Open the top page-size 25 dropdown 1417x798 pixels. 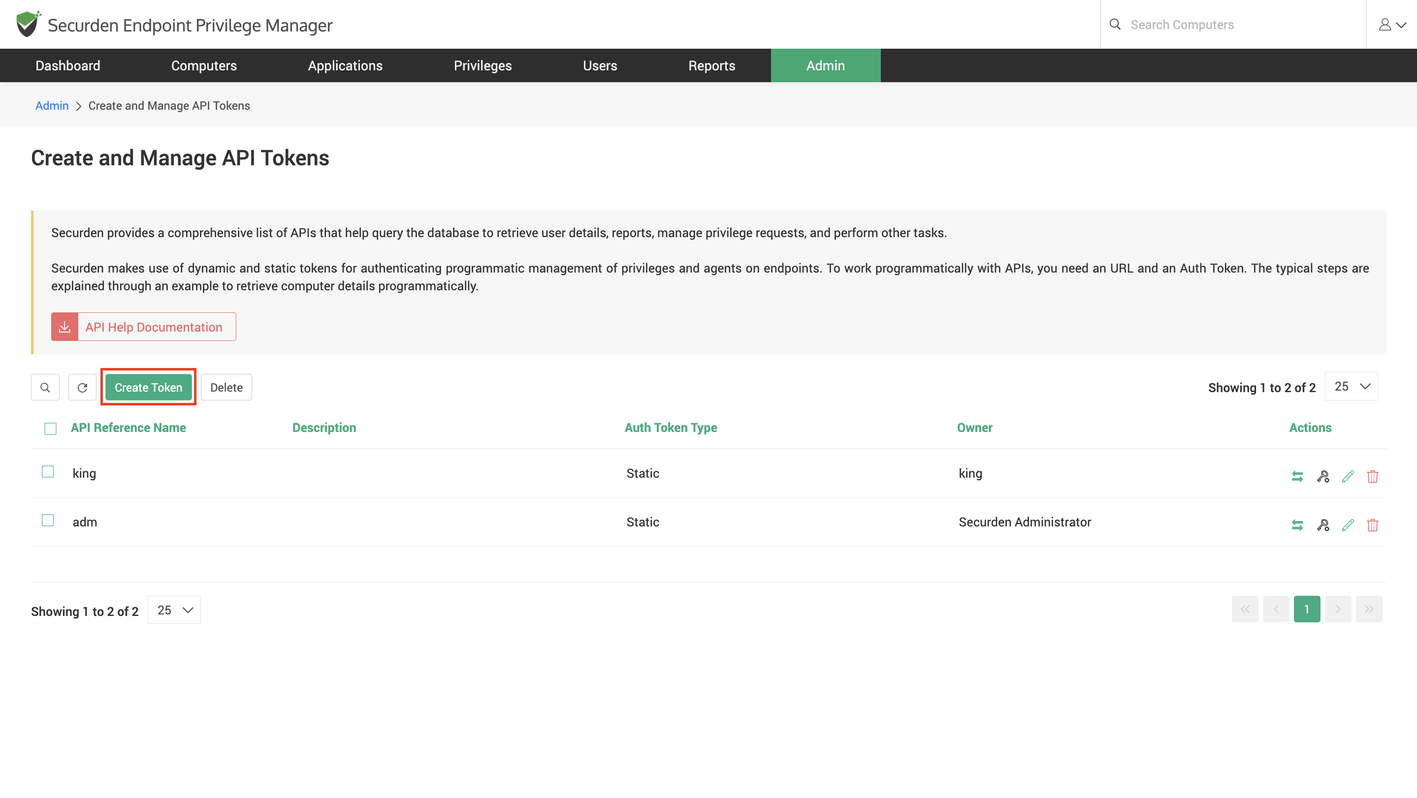1351,387
